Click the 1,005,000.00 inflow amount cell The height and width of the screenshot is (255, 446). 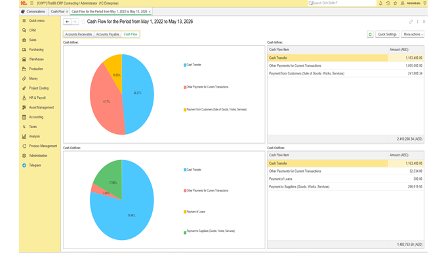pos(405,65)
